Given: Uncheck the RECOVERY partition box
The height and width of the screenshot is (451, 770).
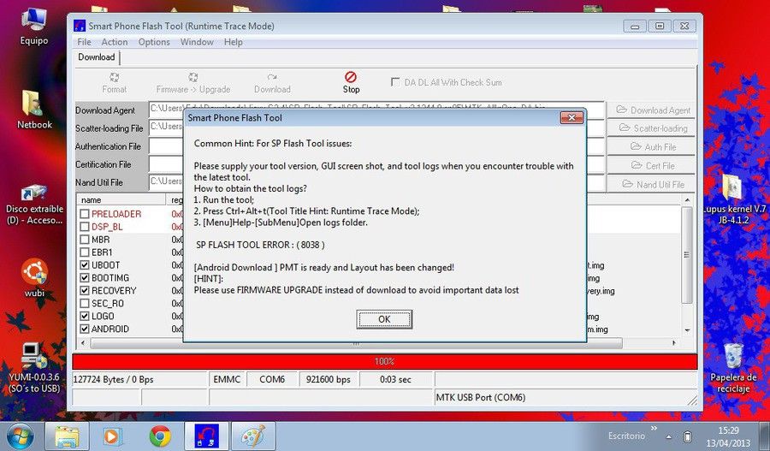Looking at the screenshot, I should pyautogui.click(x=85, y=290).
